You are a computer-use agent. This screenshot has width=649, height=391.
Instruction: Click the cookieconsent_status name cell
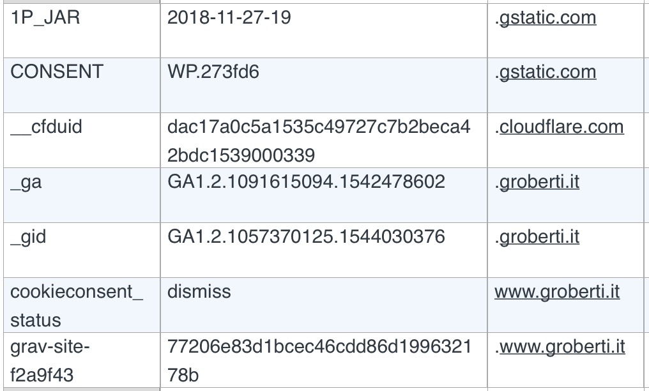pyautogui.click(x=82, y=305)
